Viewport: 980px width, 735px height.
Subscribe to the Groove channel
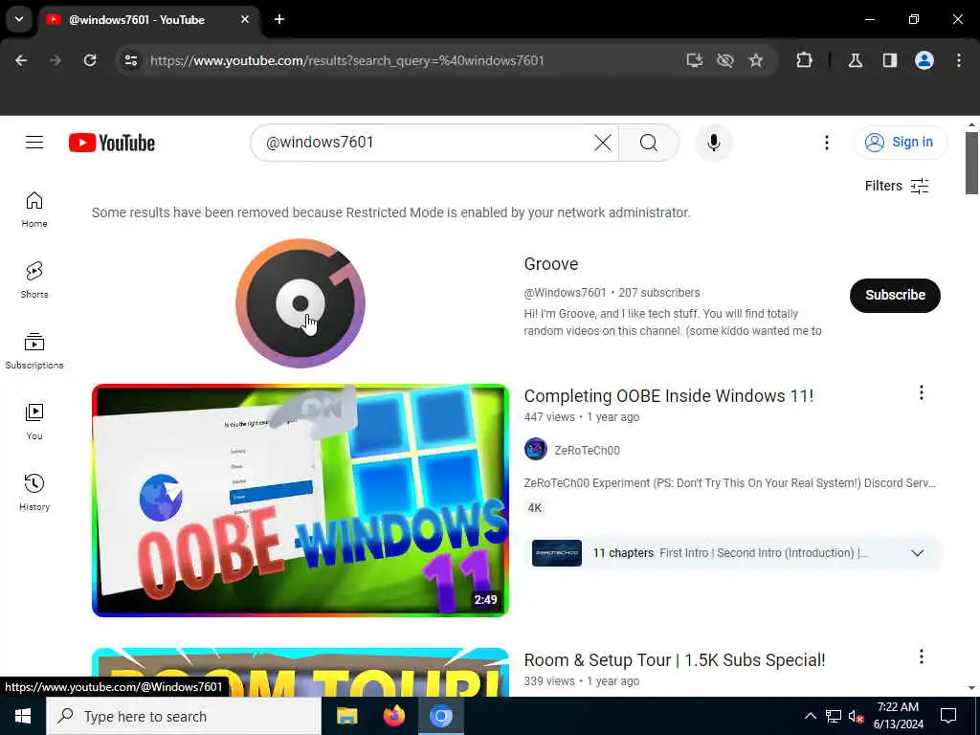(895, 295)
